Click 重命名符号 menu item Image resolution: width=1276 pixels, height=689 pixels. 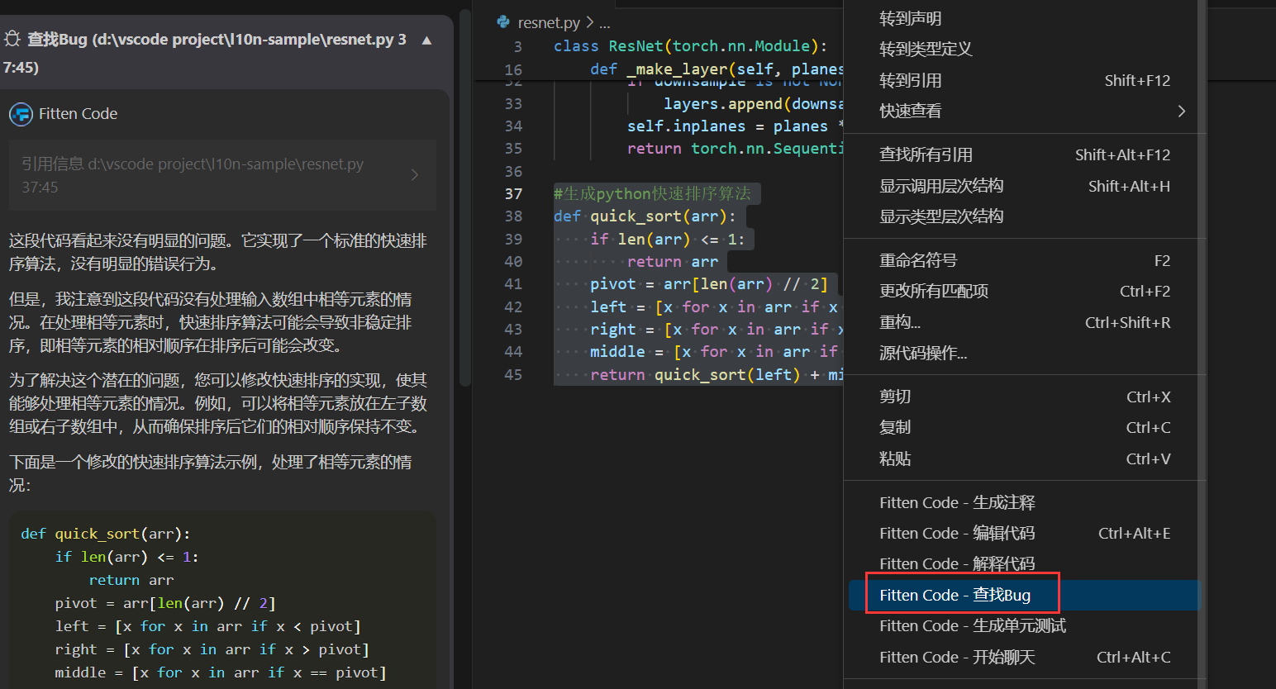[918, 260]
